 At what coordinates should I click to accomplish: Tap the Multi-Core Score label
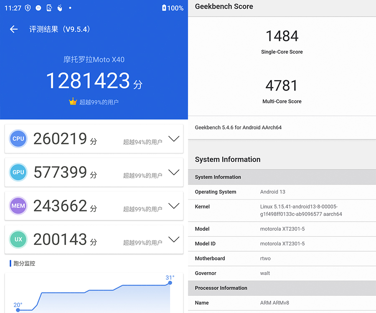(282, 101)
